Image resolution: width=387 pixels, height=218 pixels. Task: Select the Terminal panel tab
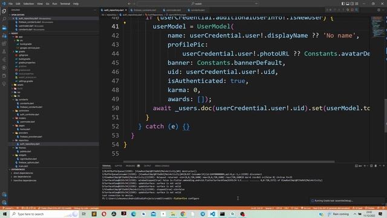[106, 166]
